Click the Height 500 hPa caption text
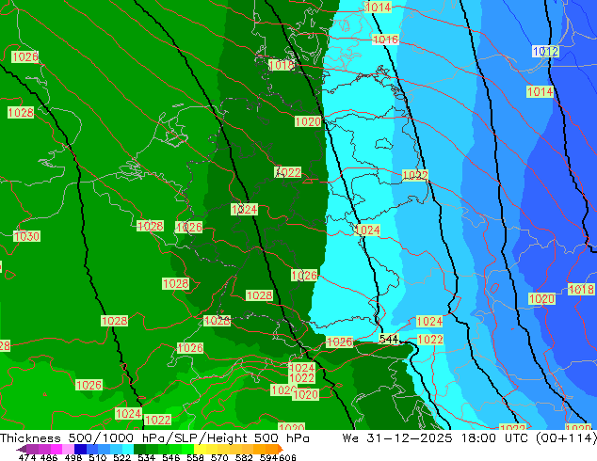This screenshot has width=597, height=461. [x=275, y=438]
